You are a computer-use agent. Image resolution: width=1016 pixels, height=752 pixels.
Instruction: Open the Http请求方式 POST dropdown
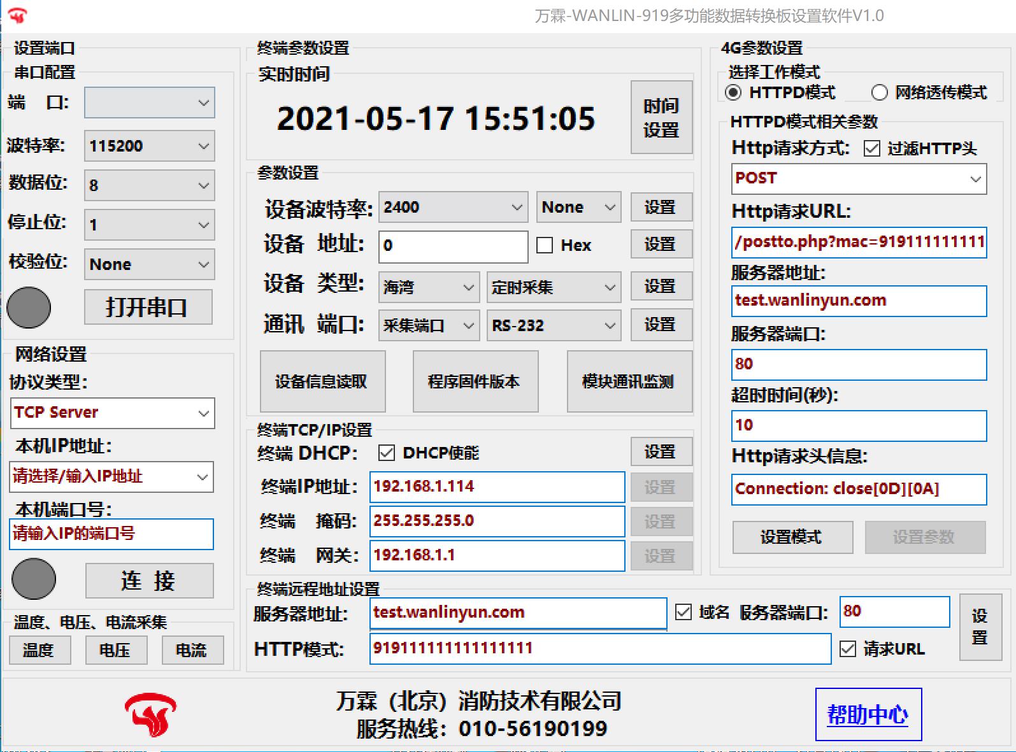click(x=859, y=179)
